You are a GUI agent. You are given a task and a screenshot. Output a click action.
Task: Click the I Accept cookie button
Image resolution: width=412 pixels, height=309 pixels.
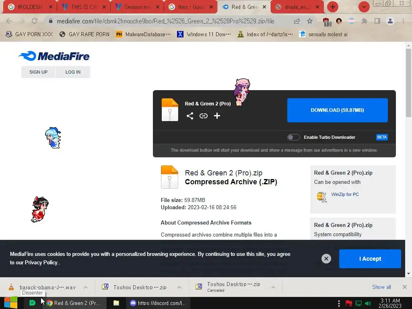pyautogui.click(x=370, y=259)
